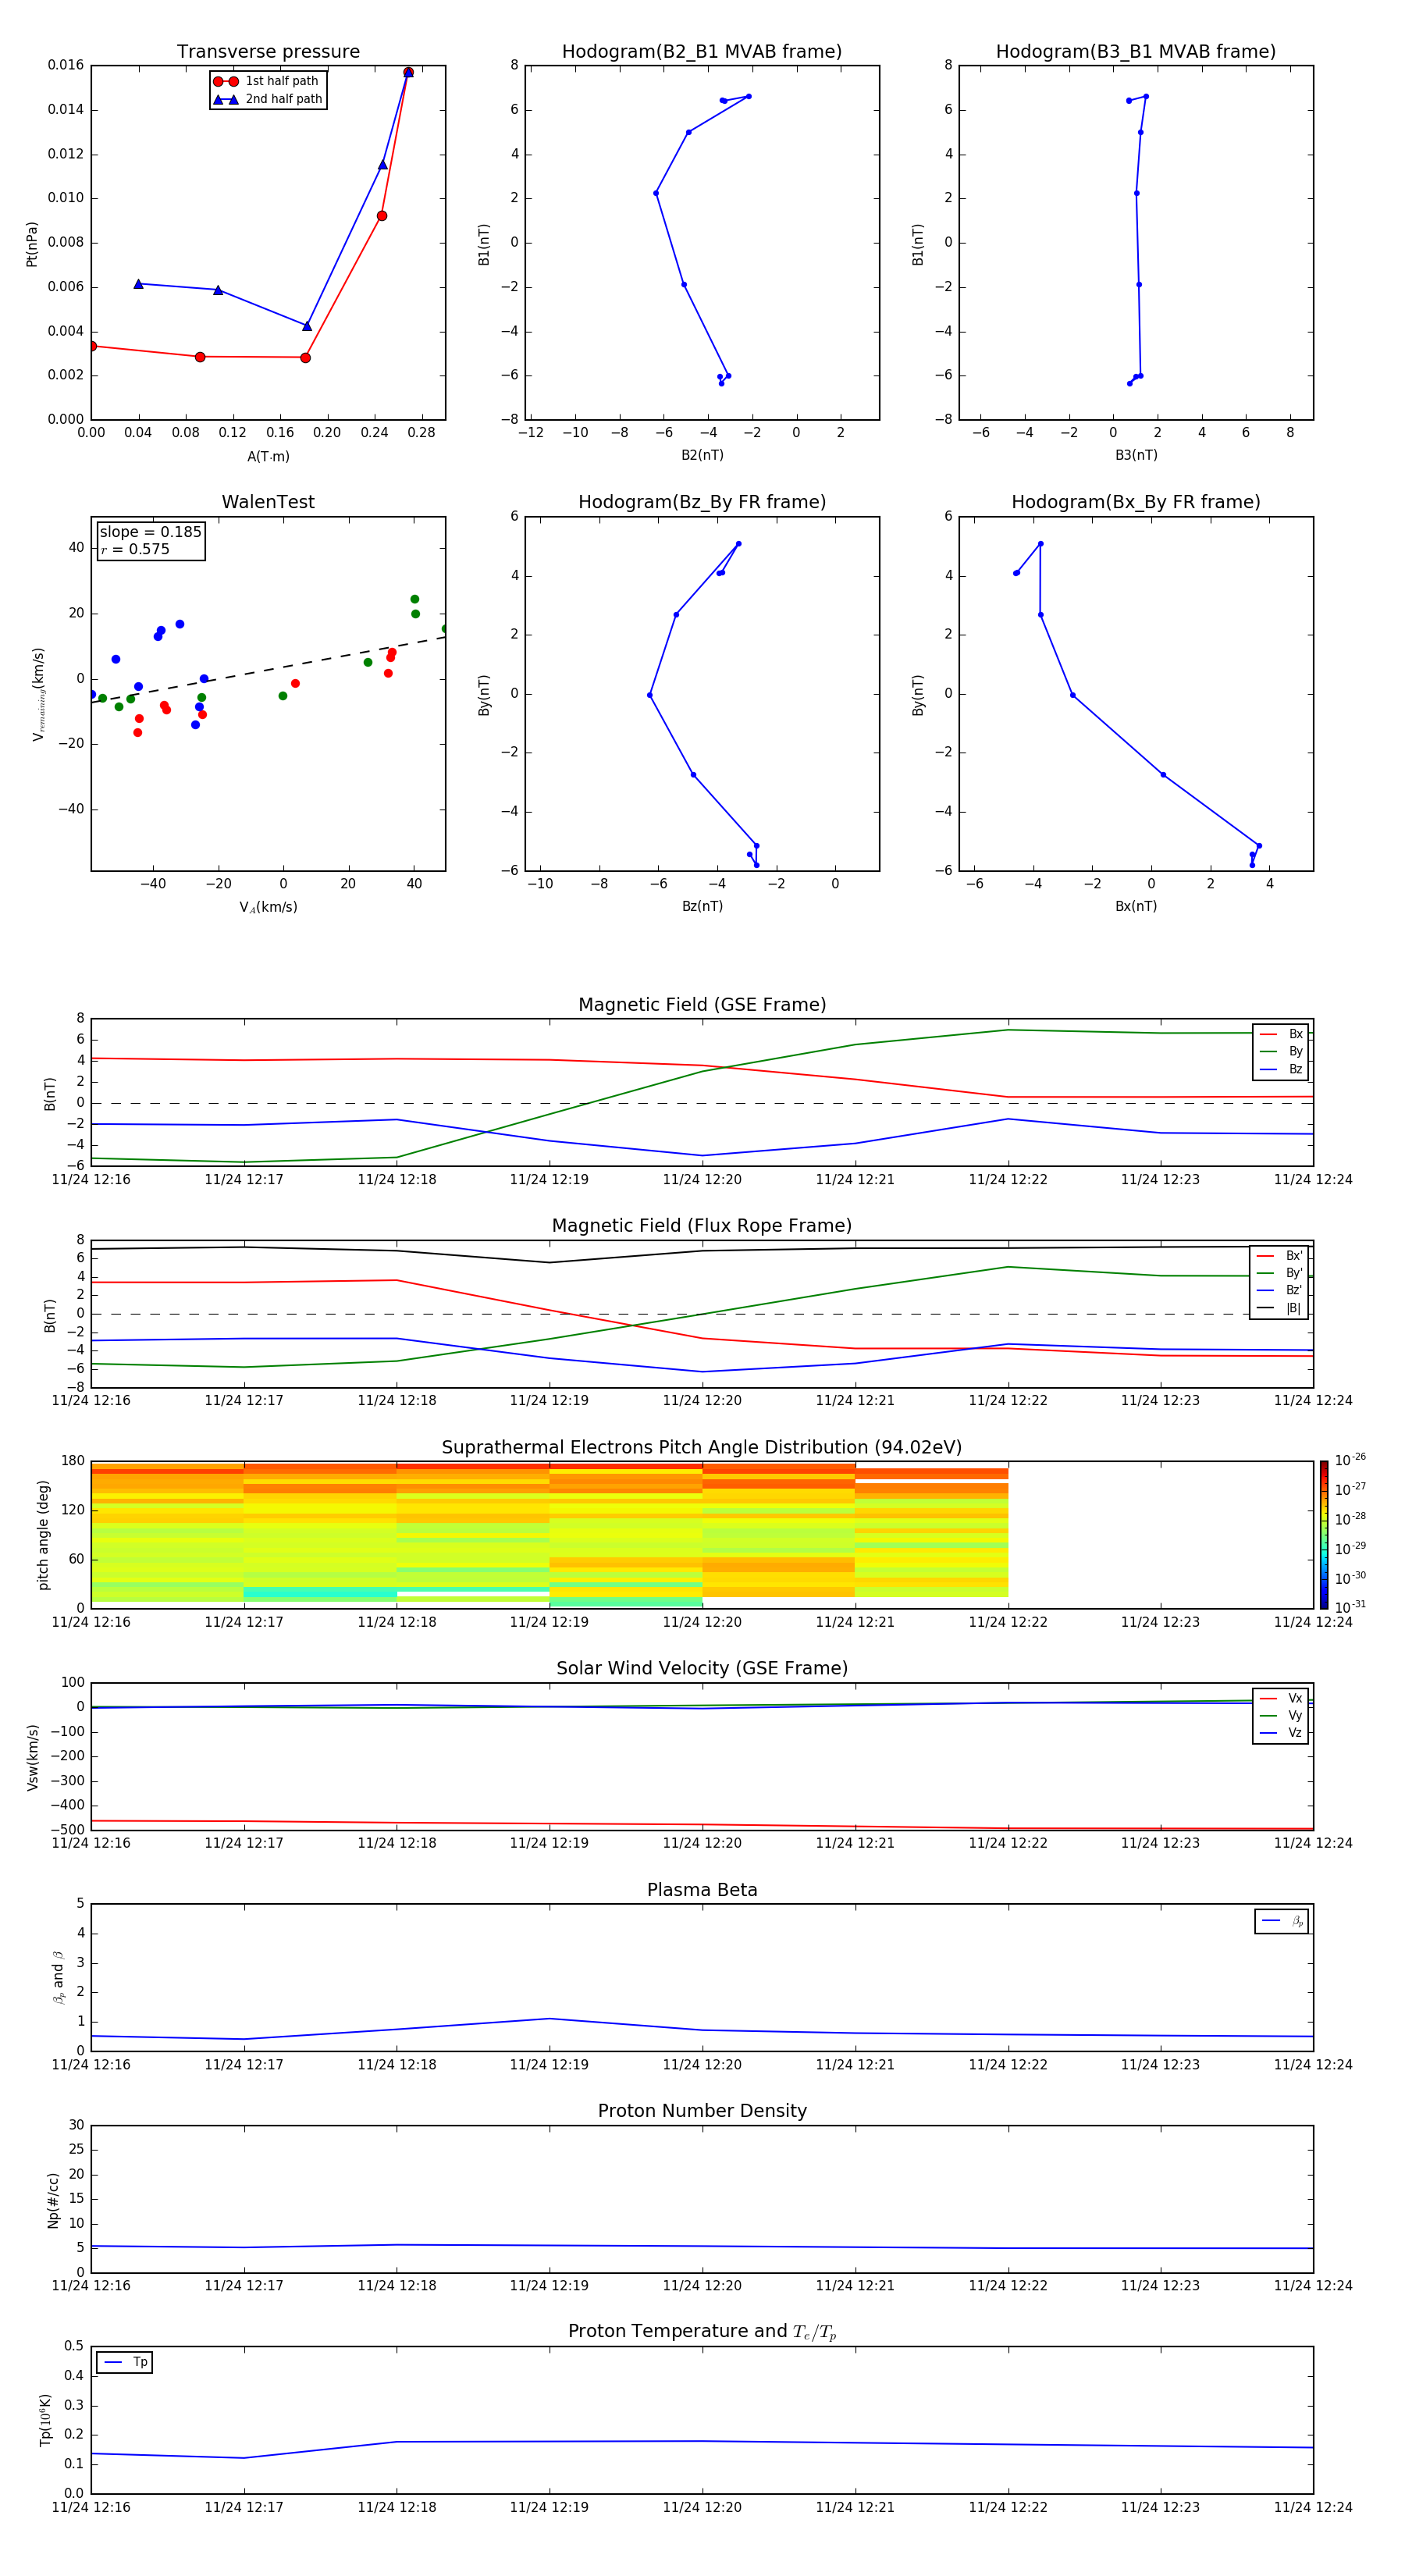Click the 'pitch angle (deg)' axis label
The width and height of the screenshot is (1405, 2576).
tap(43, 1535)
